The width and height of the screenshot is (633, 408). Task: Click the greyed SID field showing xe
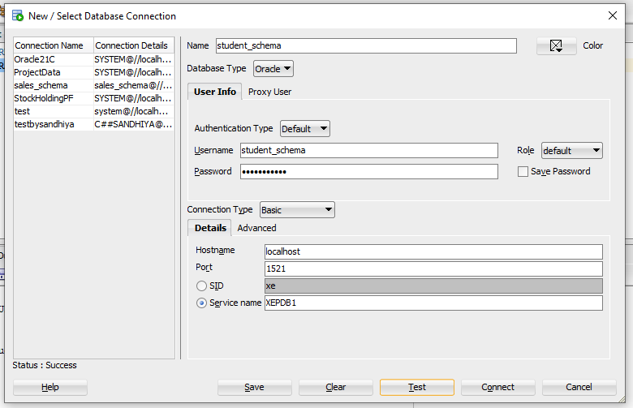pos(433,286)
